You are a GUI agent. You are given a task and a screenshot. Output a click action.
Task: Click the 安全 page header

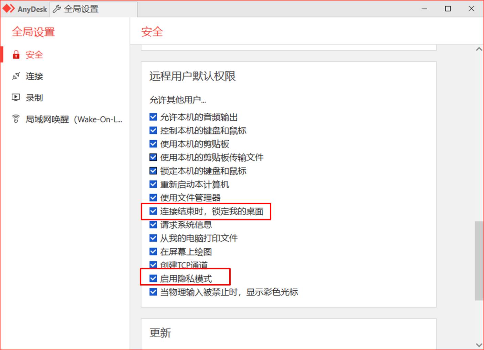point(152,32)
